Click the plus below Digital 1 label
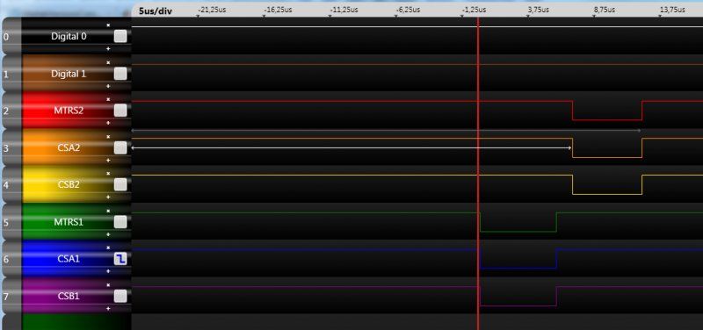Viewport: 703px width, 330px height. pos(108,85)
